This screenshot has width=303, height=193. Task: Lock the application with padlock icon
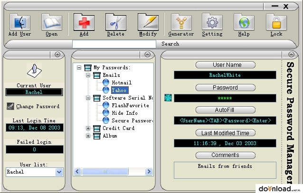coord(276,22)
